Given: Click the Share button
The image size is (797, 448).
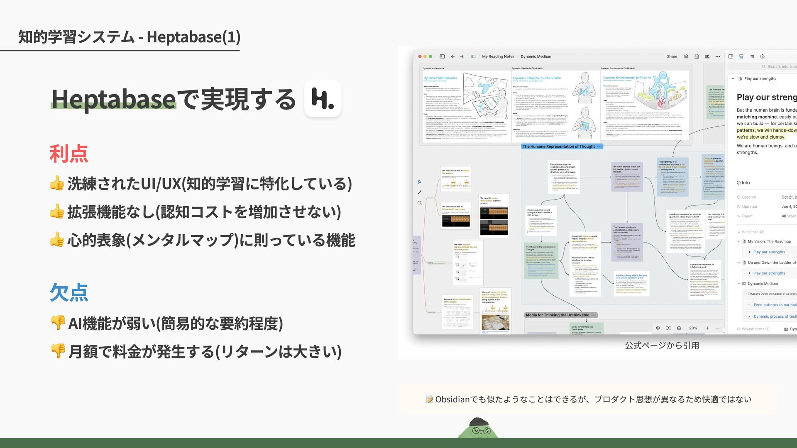Looking at the screenshot, I should point(672,56).
